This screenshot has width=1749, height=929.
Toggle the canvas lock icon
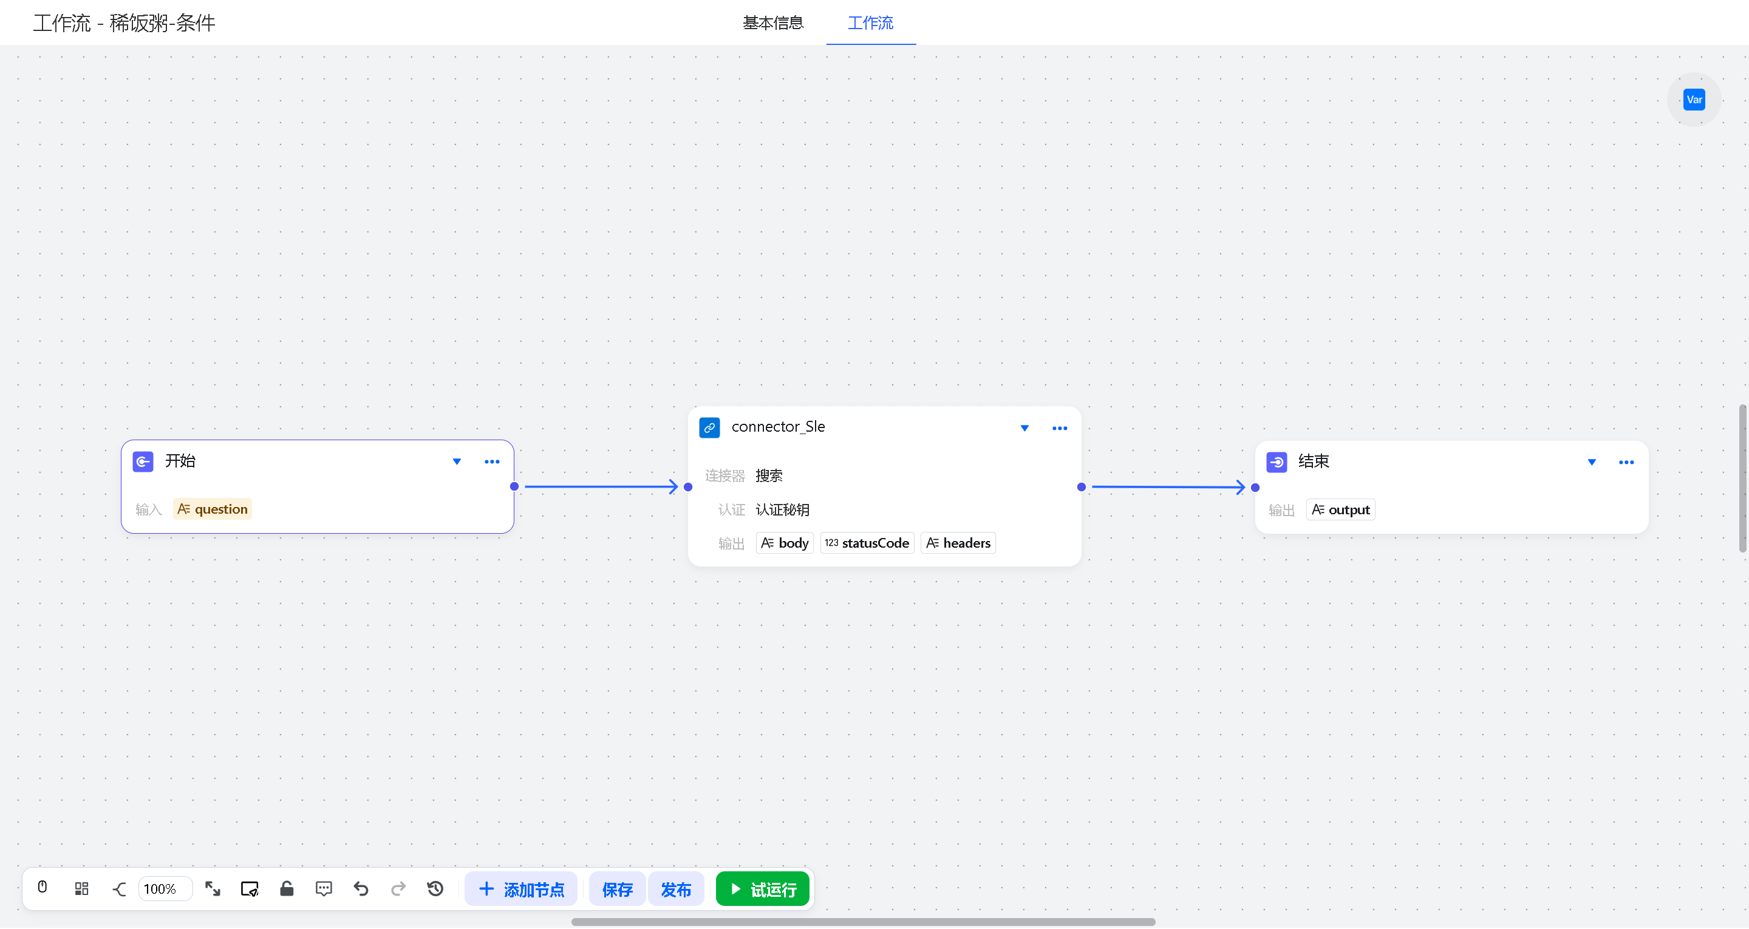coord(287,888)
